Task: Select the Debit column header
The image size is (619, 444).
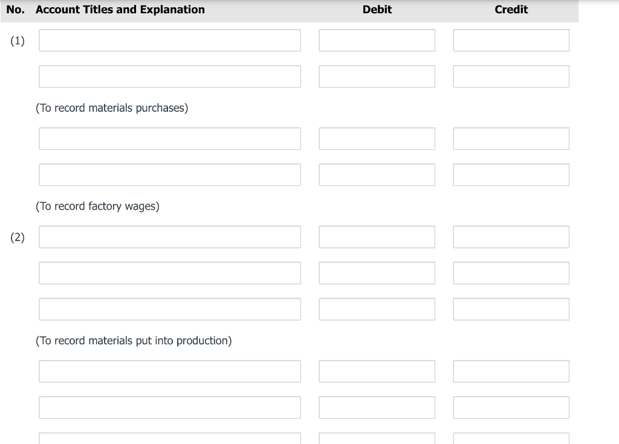Action: [x=377, y=10]
